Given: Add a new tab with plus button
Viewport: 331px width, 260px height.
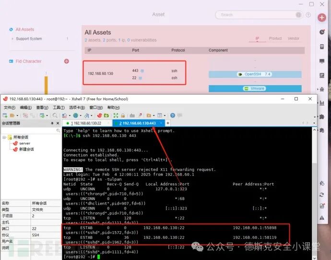Looking at the screenshot, I should 168,123.
